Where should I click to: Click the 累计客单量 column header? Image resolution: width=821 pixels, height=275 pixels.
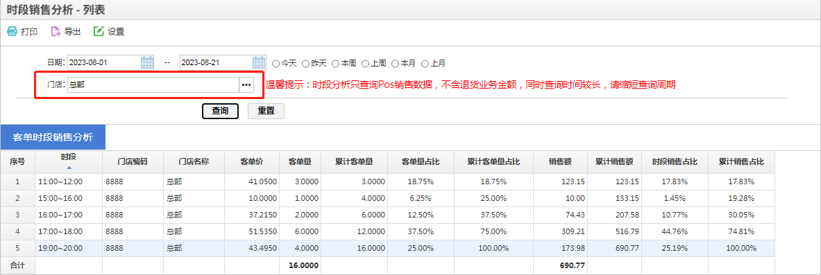point(354,162)
